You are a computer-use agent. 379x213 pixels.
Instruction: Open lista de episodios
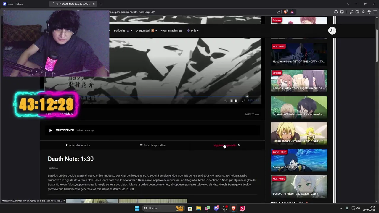point(152,145)
